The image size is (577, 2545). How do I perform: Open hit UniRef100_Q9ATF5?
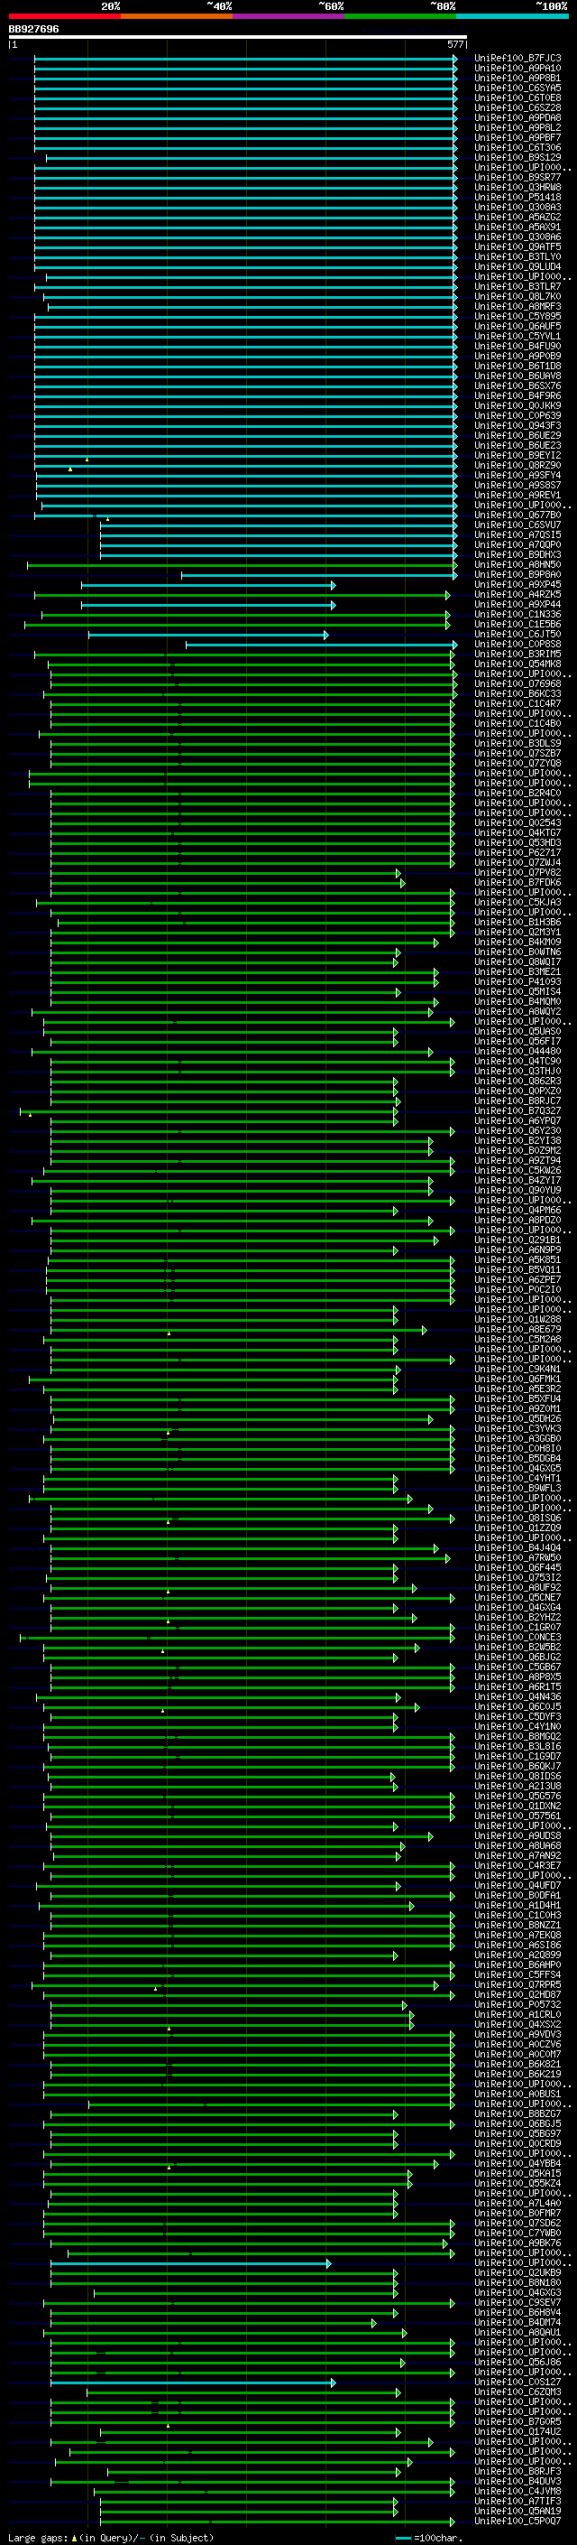pyautogui.click(x=517, y=247)
